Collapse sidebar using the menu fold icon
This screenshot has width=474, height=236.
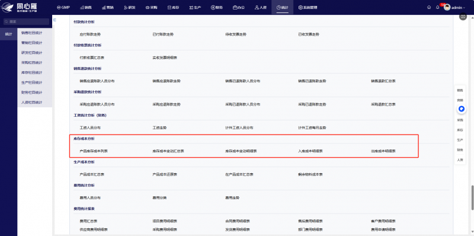pos(55,20)
